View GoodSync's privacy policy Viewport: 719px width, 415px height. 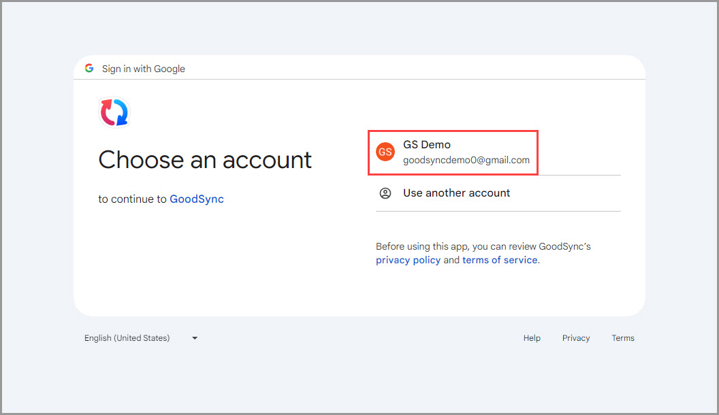point(408,260)
